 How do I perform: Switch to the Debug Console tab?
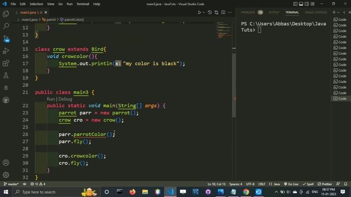pos(316,12)
